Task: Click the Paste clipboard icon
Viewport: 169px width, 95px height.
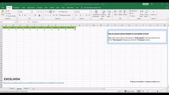Action: 3,12
